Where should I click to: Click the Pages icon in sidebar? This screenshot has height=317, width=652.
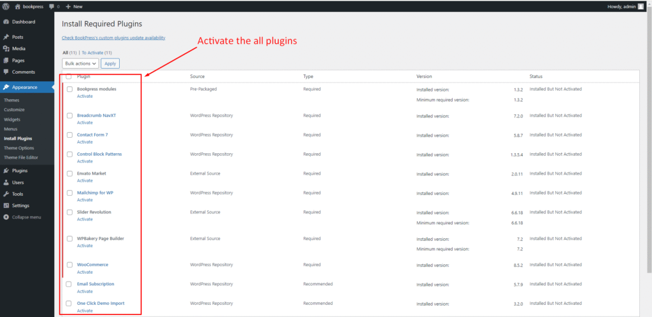pos(6,60)
